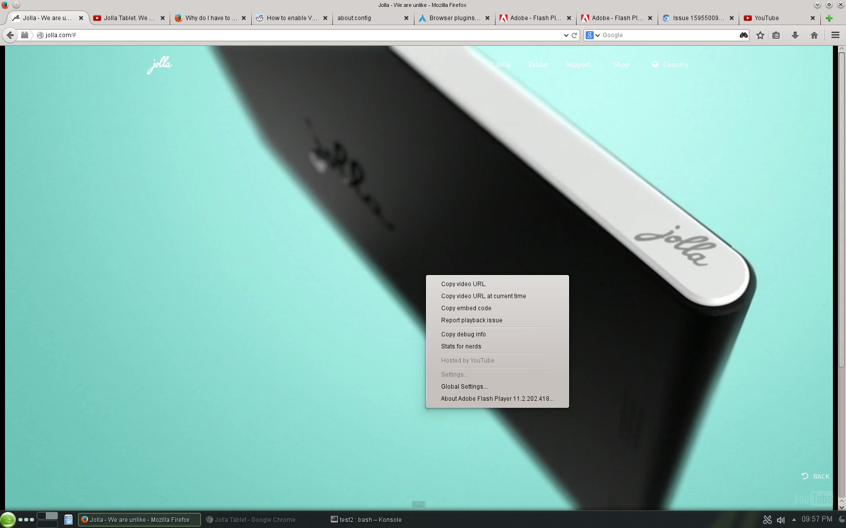
Task: Click the up-chevron handle at page bottom
Action: coord(418,504)
